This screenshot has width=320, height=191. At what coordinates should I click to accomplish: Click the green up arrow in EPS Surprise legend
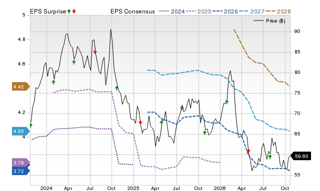pos(69,11)
